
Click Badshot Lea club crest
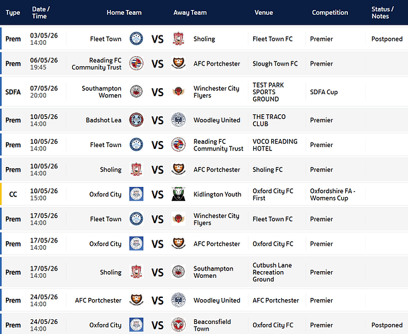136,120
